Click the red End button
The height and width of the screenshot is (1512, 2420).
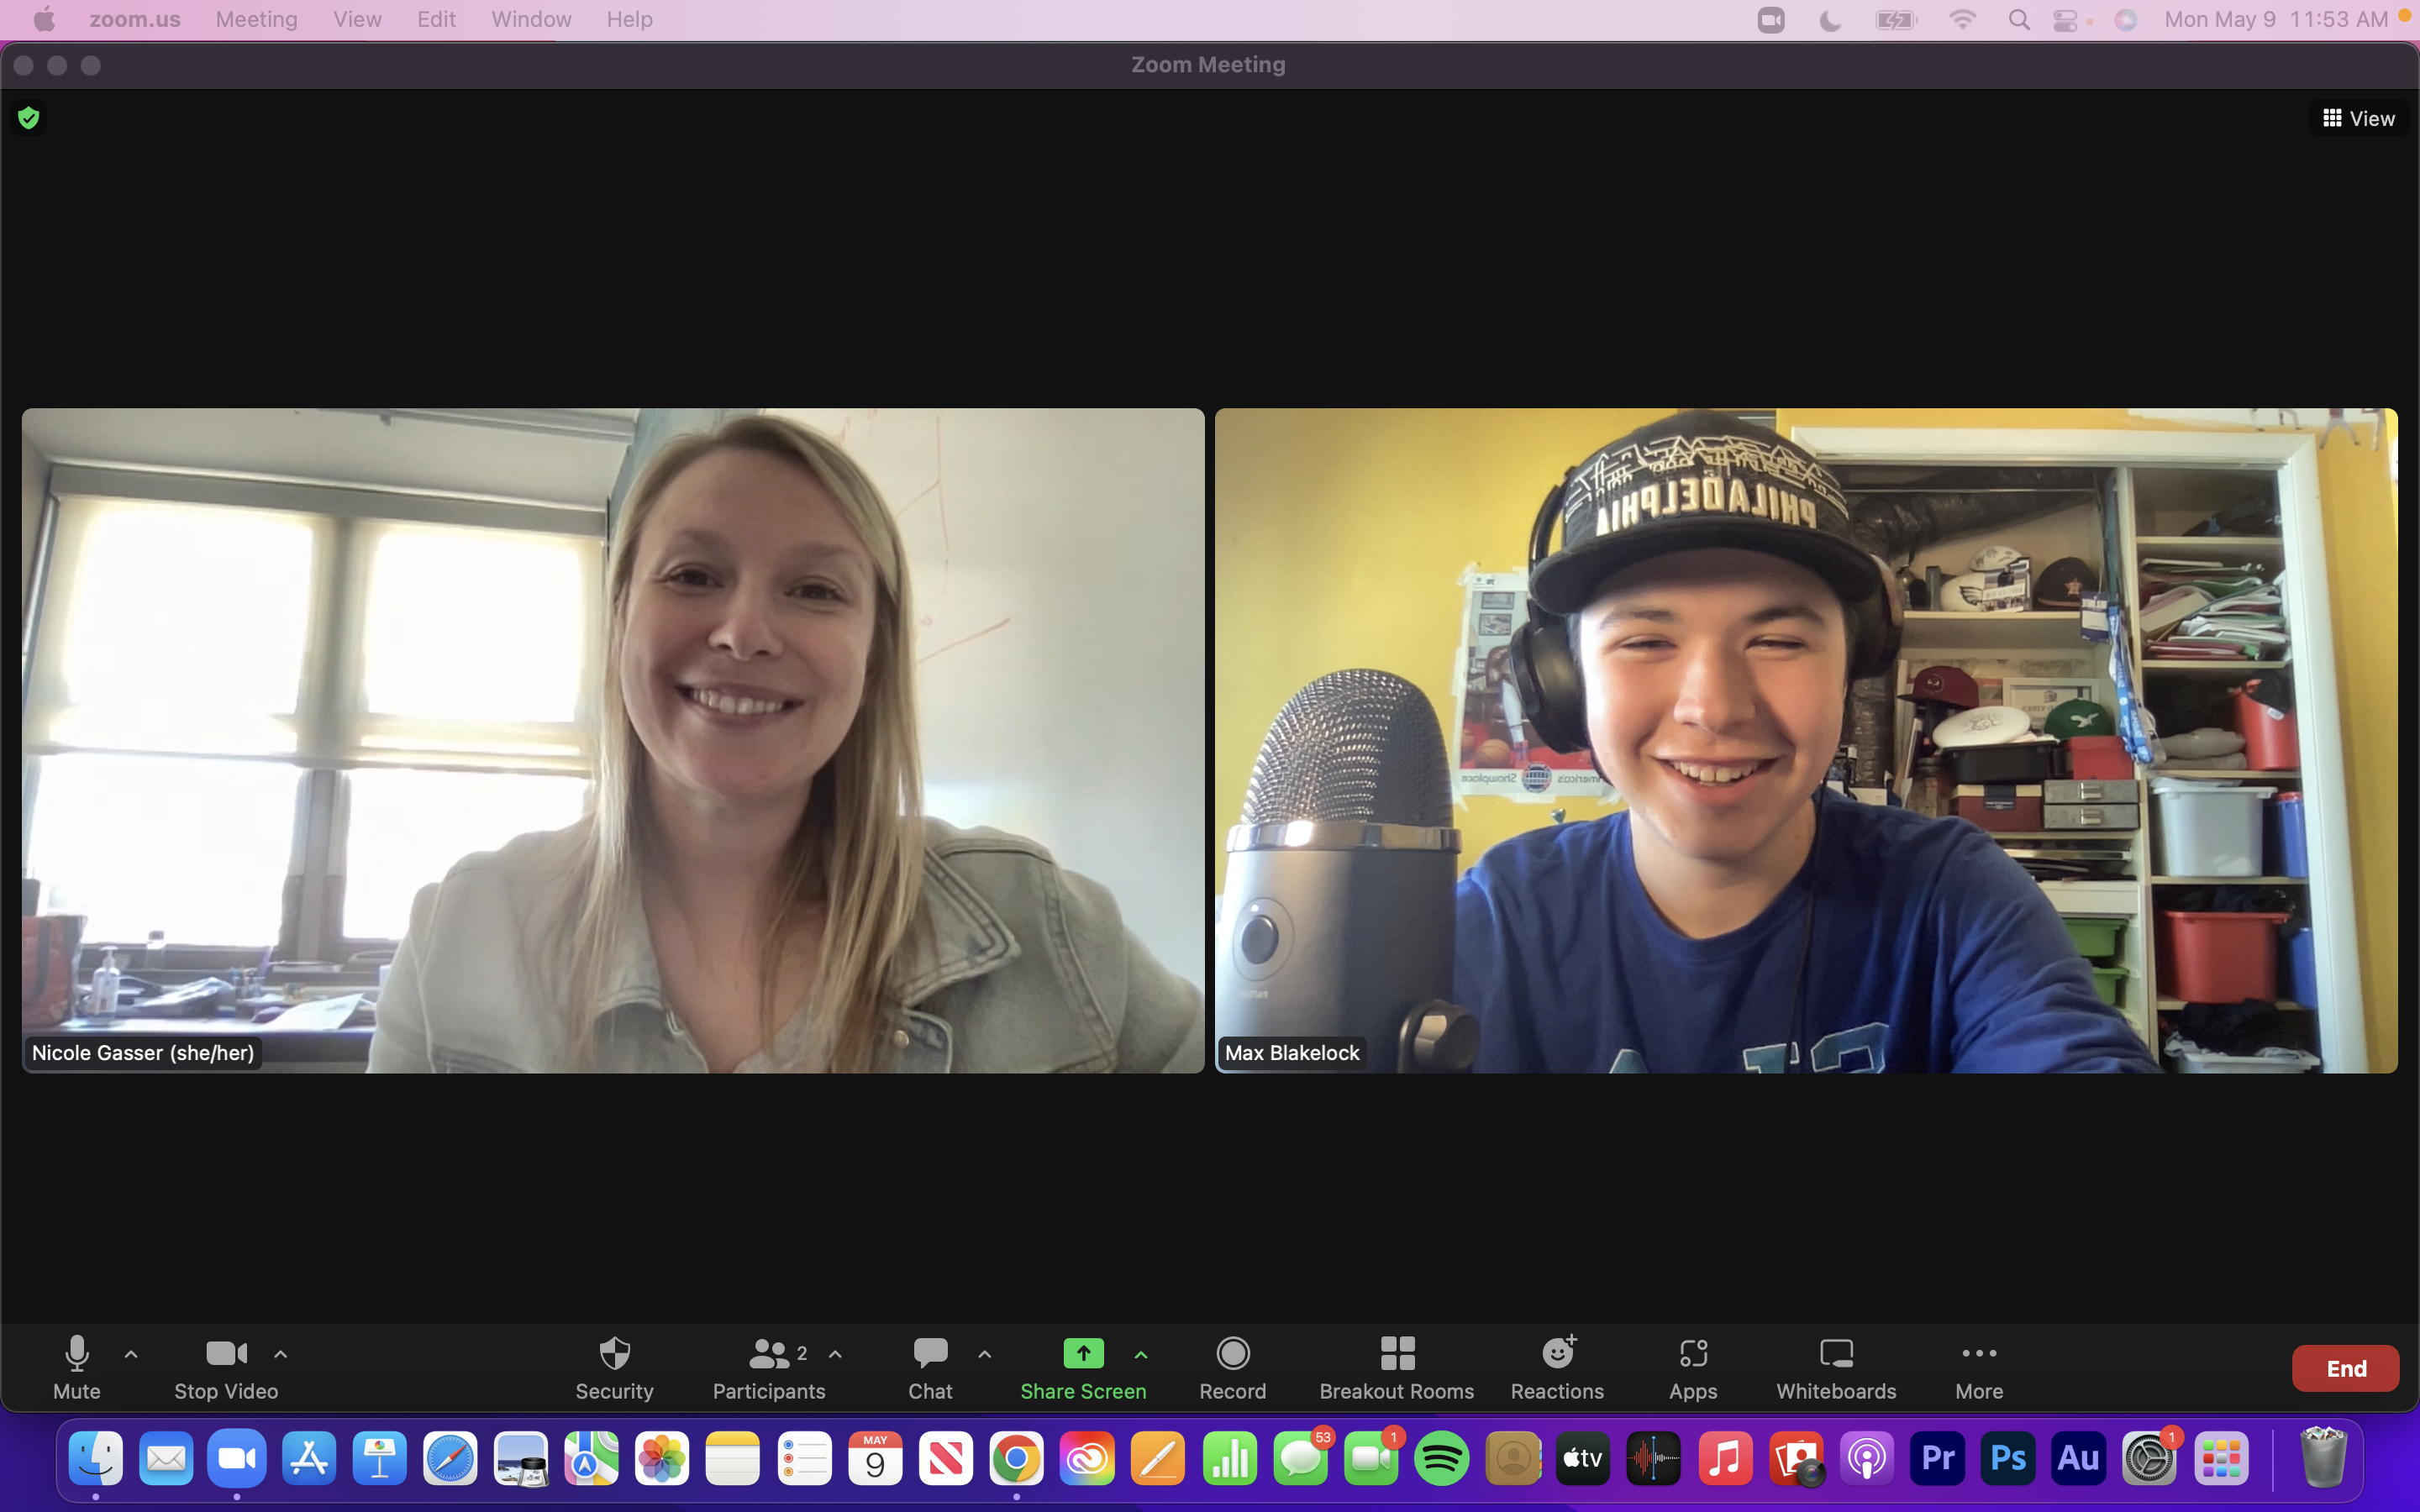2345,1368
